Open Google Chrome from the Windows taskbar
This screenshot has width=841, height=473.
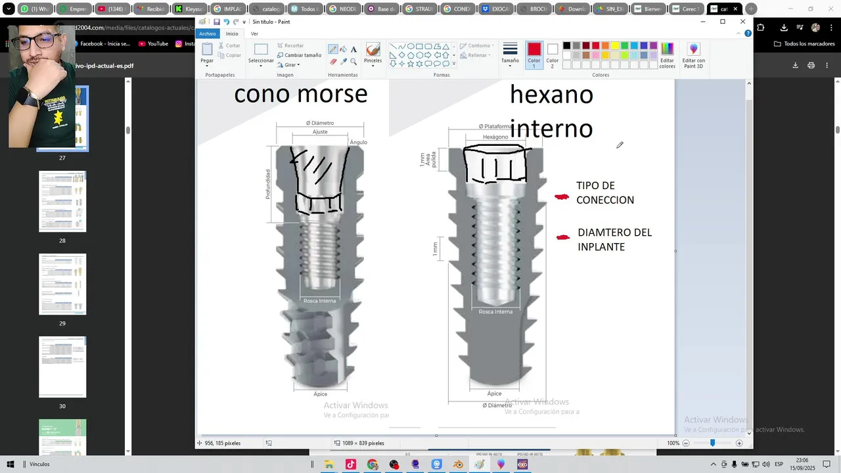pos(373,464)
